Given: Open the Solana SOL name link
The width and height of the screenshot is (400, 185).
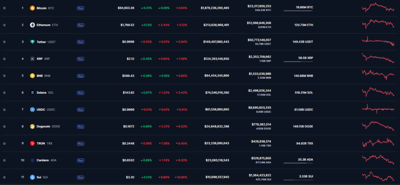Looking at the screenshot, I should pos(45,92).
